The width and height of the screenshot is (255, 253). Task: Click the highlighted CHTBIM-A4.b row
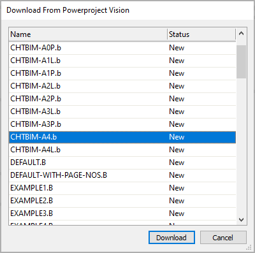click(122, 137)
